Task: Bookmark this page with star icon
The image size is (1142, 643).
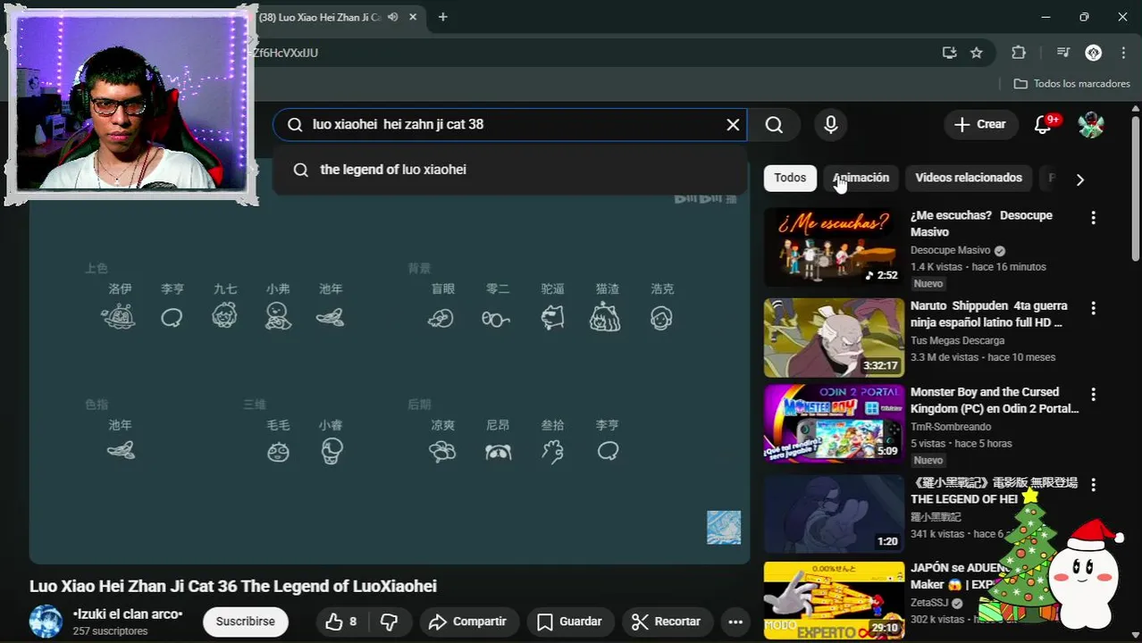Action: point(977,53)
